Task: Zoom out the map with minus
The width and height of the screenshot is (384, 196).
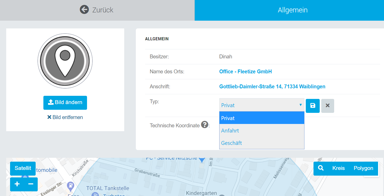Action: click(x=31, y=184)
